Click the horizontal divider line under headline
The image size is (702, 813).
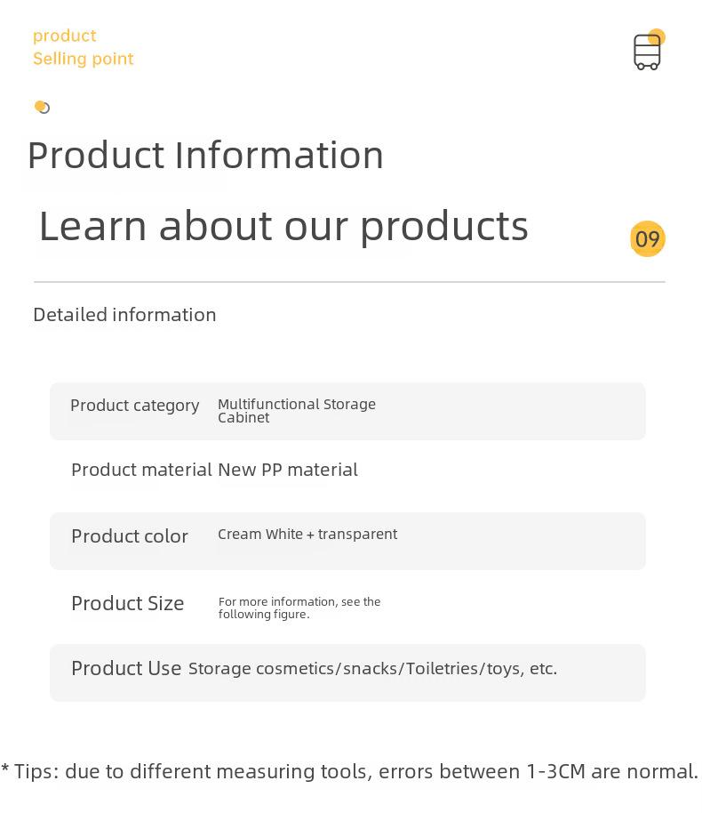(350, 282)
